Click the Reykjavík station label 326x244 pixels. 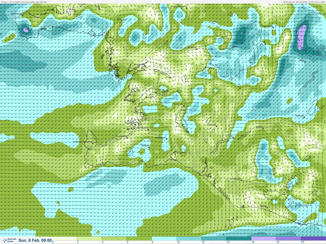pyautogui.click(x=130, y=123)
